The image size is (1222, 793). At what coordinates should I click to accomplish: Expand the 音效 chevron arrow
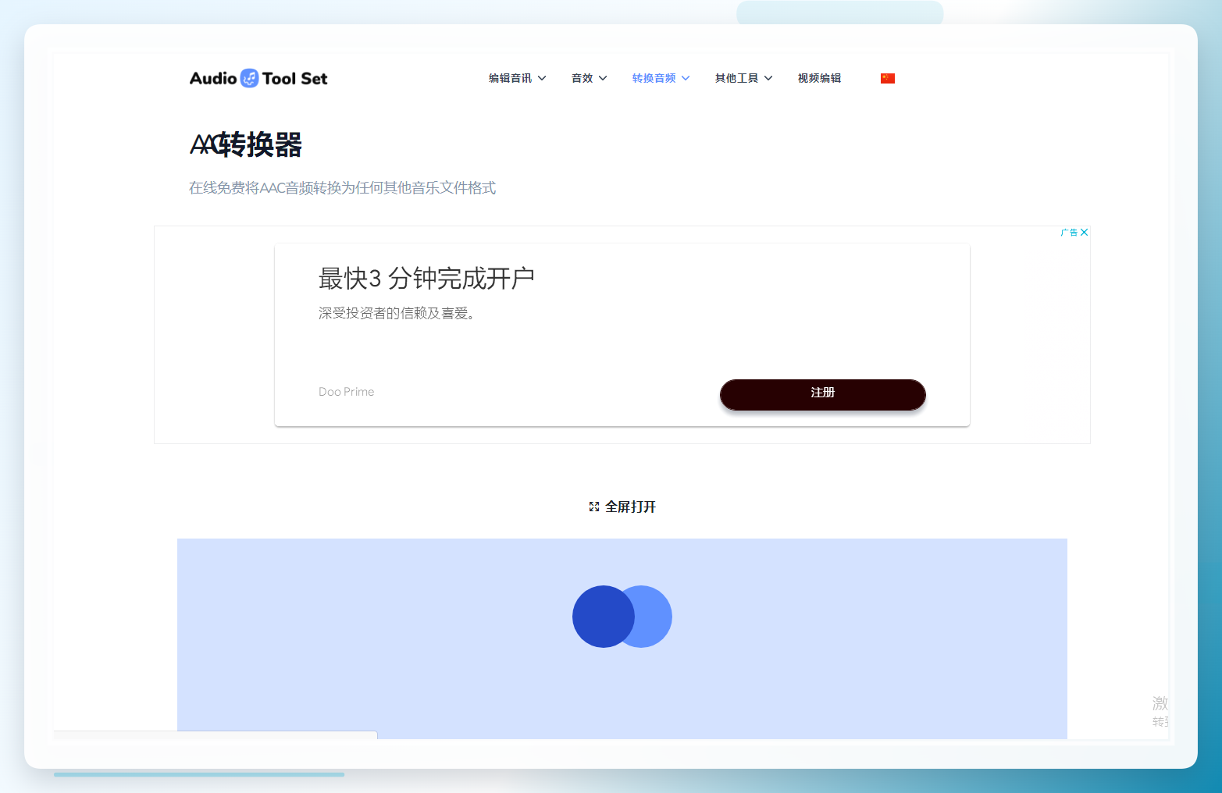[x=603, y=78]
